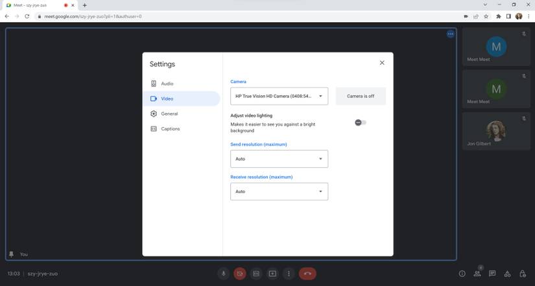The width and height of the screenshot is (535, 286).
Task: Click the browser forward arrow
Action: pyautogui.click(x=17, y=16)
